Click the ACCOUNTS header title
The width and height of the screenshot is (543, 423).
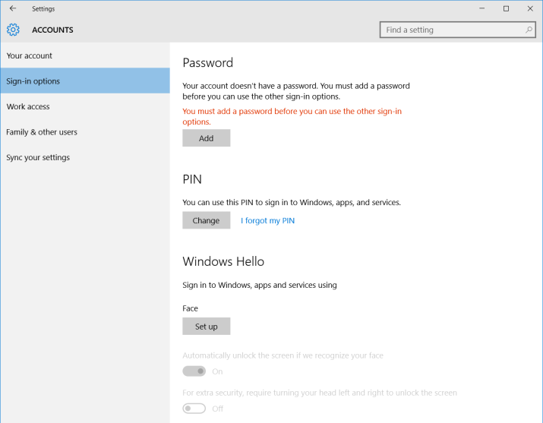click(52, 30)
